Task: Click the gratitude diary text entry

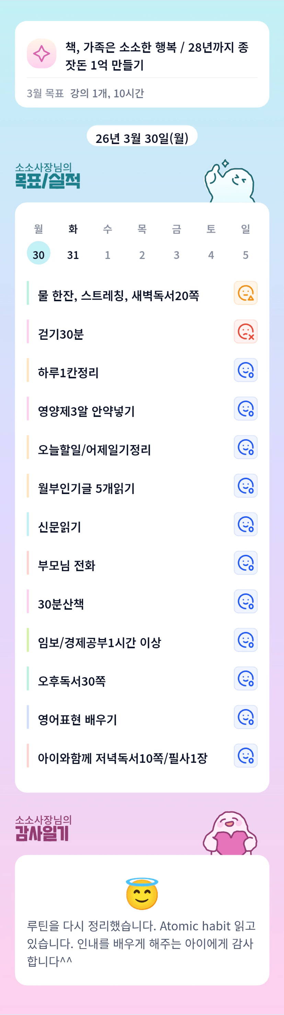Action: coord(141,944)
